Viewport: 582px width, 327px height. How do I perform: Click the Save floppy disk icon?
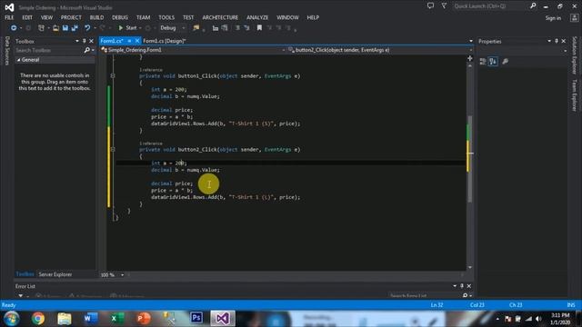(65, 28)
